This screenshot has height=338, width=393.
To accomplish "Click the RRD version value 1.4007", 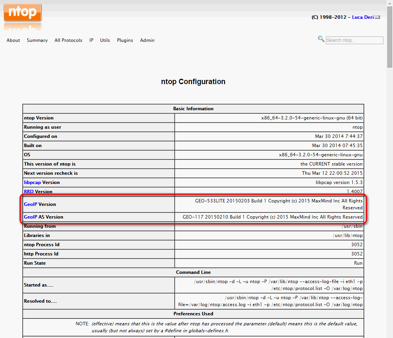I will pyautogui.click(x=355, y=192).
